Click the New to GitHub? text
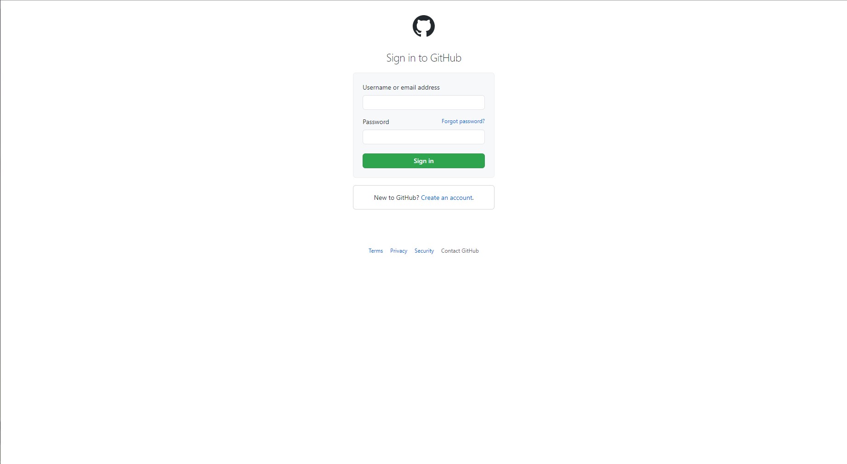Screen dimensions: 847x464 pyautogui.click(x=396, y=198)
